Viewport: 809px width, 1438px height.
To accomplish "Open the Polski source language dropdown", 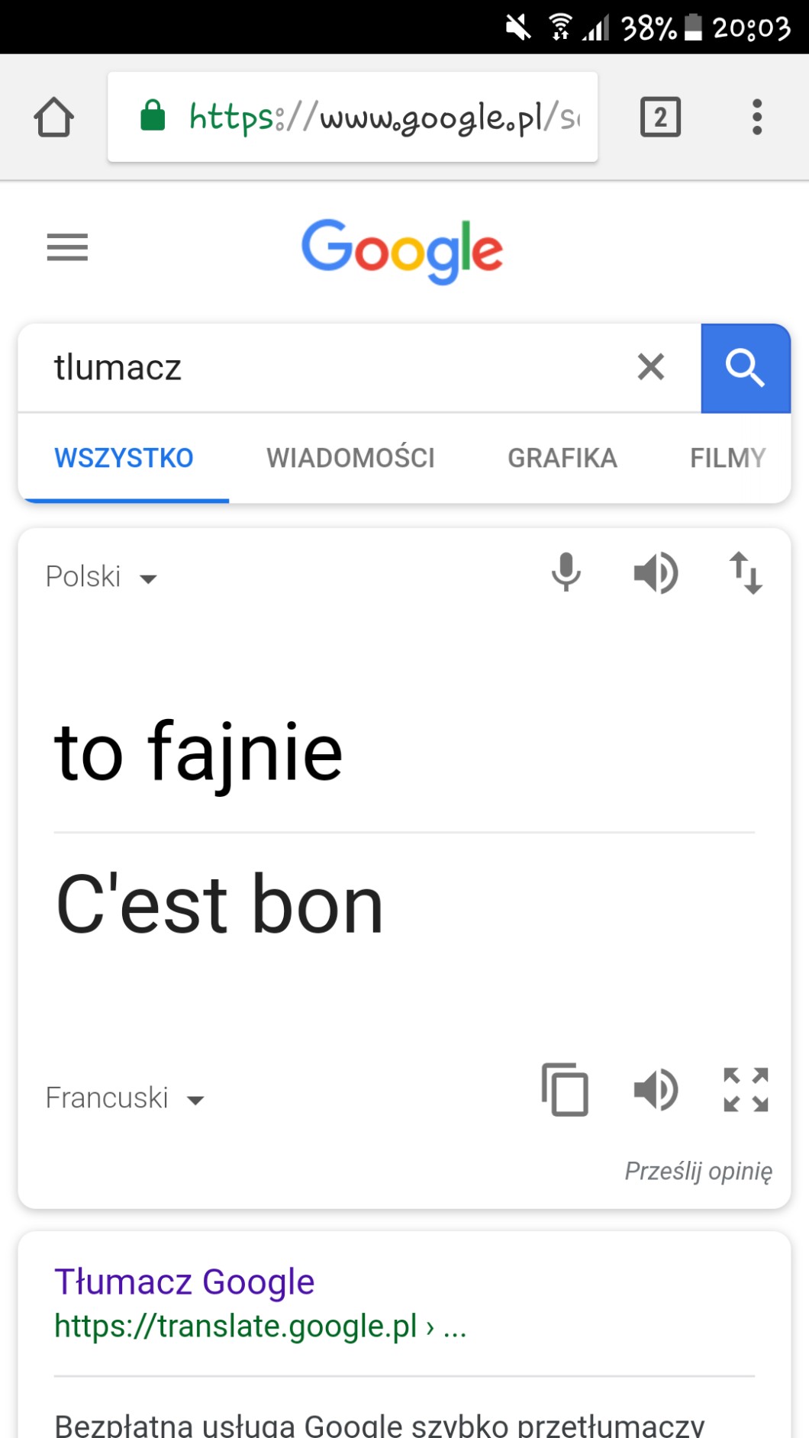I will point(102,577).
